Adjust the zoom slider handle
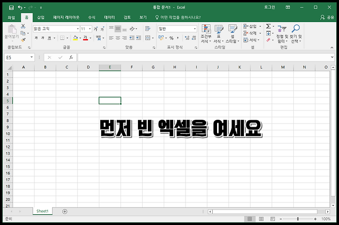 298,219
